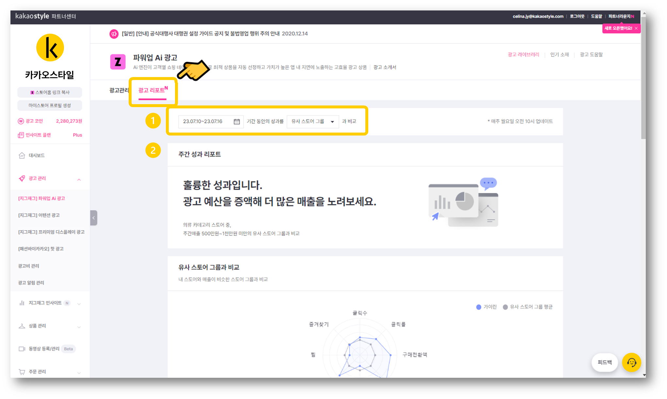Screen dimensions: 667x399
Task: Open the calendar icon in date field
Action: [x=237, y=121]
